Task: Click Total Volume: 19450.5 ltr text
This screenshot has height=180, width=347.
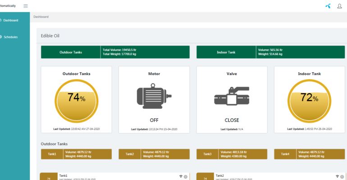Action: coord(119,50)
